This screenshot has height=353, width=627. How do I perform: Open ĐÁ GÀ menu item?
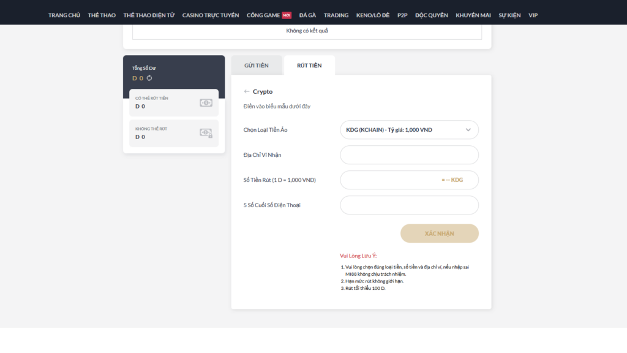(307, 15)
